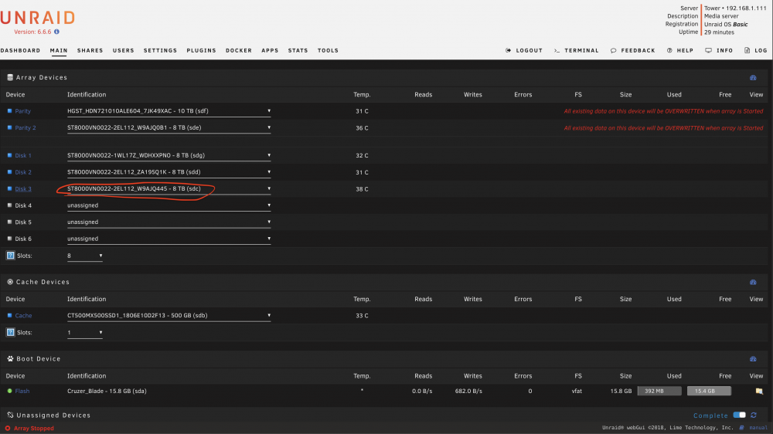Open the Disk 3 device dropdown

pos(169,189)
